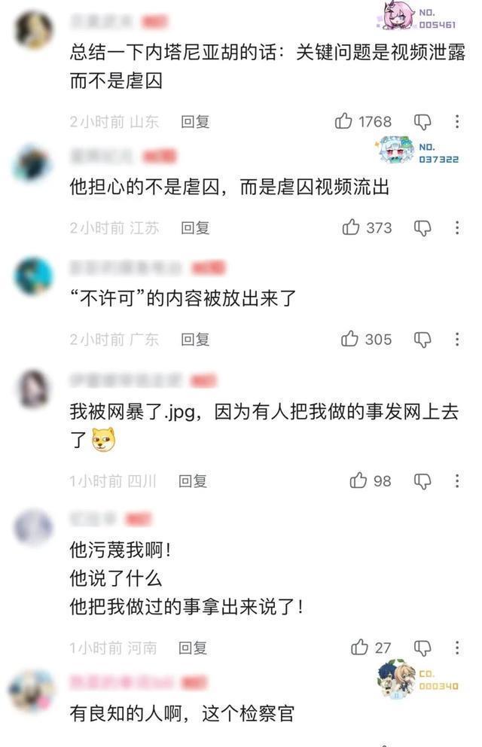This screenshot has width=482, height=747.
Task: Reply to the 山东 comment
Action: point(195,122)
